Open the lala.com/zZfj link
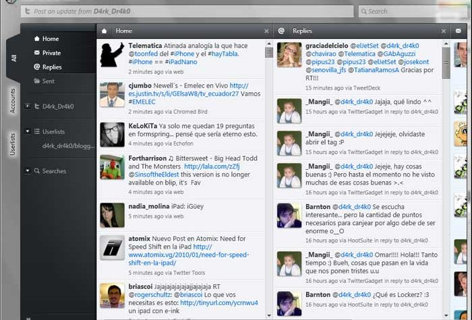Screen dimensions: 472x320 [x=212, y=166]
